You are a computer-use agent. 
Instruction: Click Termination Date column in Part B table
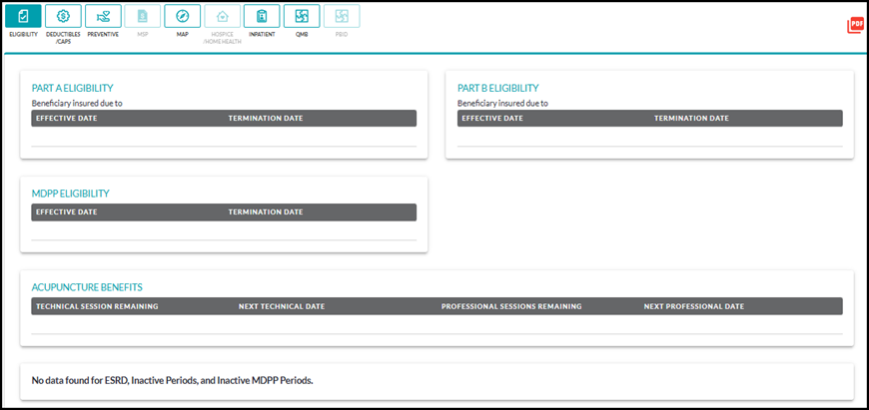pos(691,119)
